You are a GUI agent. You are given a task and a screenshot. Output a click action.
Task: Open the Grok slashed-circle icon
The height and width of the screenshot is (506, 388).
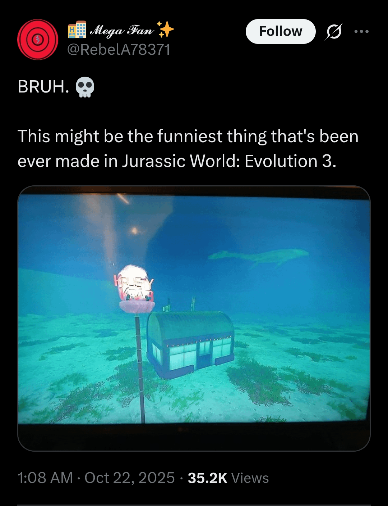pyautogui.click(x=334, y=32)
